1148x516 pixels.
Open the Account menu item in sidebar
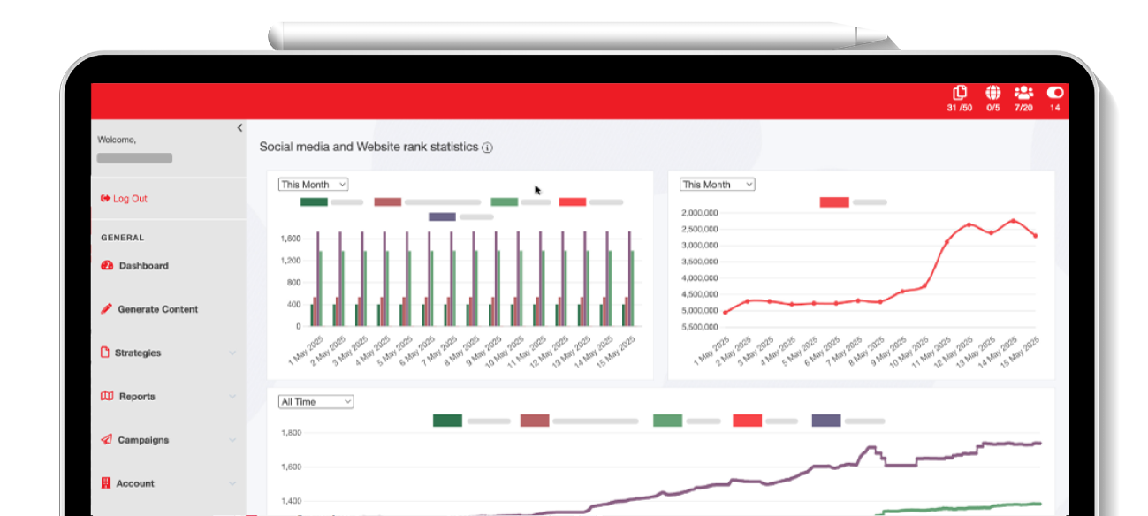coord(135,483)
